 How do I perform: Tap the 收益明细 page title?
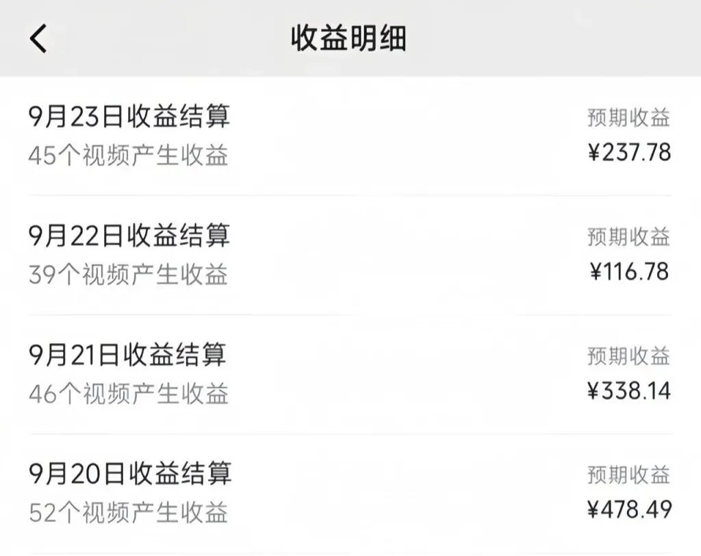pos(348,38)
